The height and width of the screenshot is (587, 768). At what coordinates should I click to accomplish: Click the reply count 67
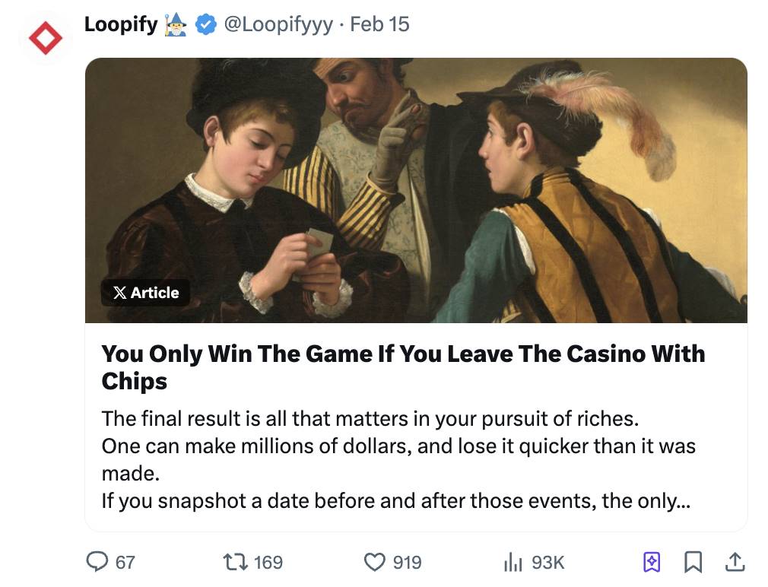click(x=125, y=563)
